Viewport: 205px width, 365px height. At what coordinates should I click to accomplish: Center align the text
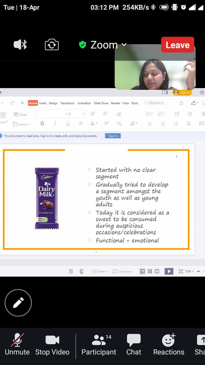coord(163,123)
